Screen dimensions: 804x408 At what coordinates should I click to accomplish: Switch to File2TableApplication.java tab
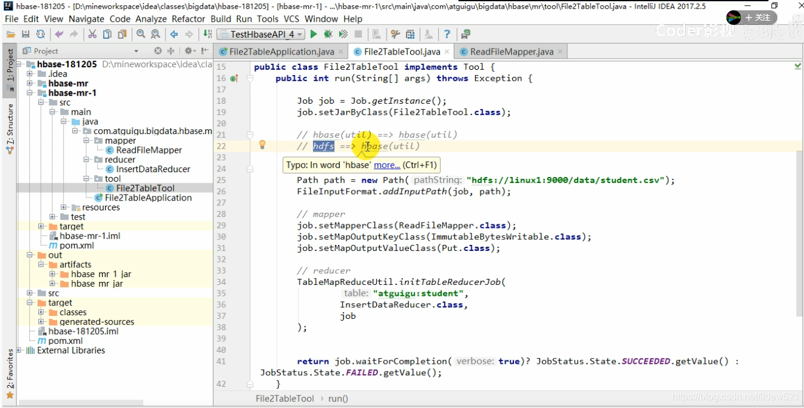pos(282,52)
